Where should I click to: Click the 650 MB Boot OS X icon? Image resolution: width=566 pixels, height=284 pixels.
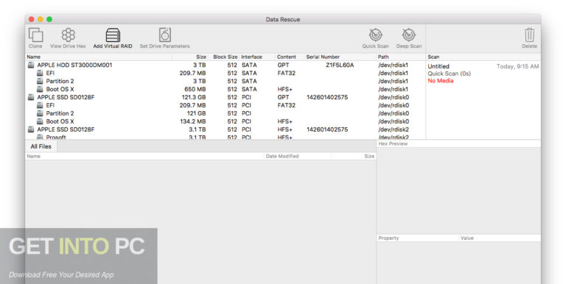coord(40,89)
